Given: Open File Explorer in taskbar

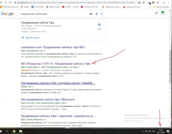Looking at the screenshot, I should tap(21, 131).
